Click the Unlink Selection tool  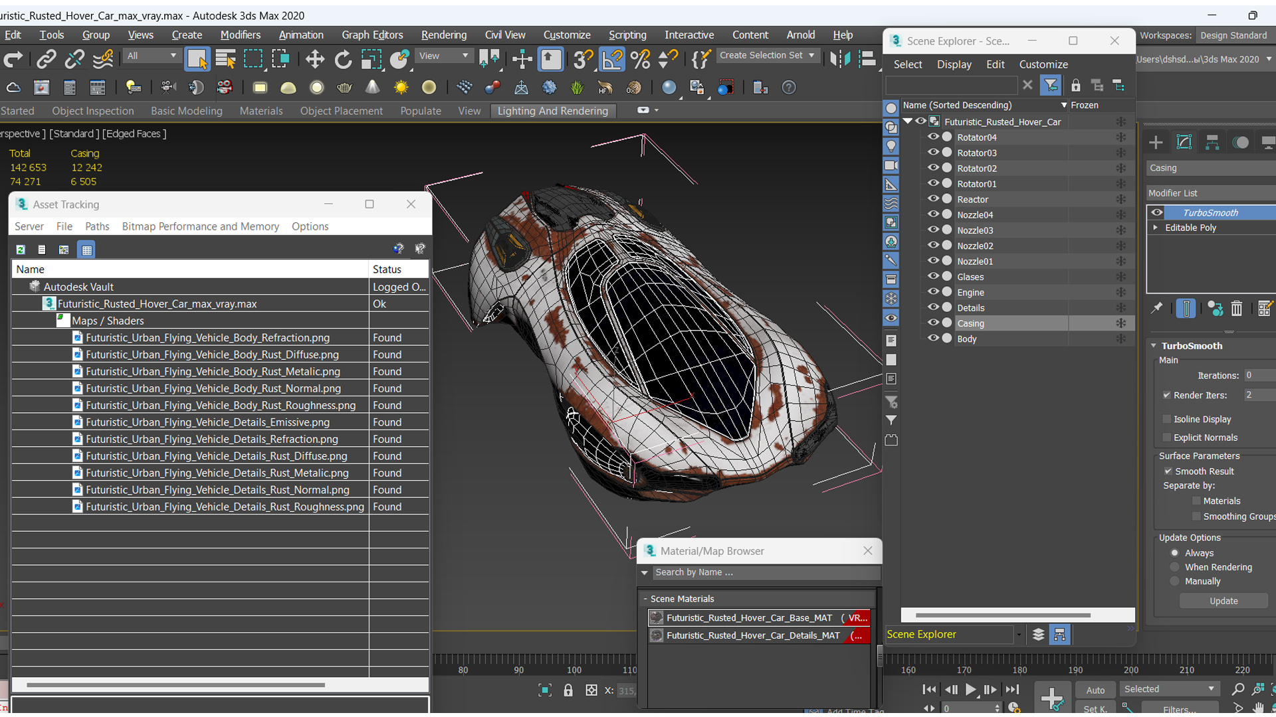point(74,59)
